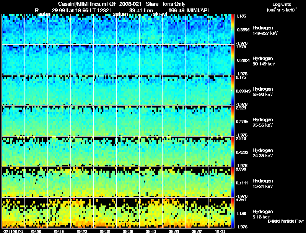The width and height of the screenshot is (306, 233).
Task: Click the scale midpoint value '-0.3956'
Action: pyautogui.click(x=243, y=30)
